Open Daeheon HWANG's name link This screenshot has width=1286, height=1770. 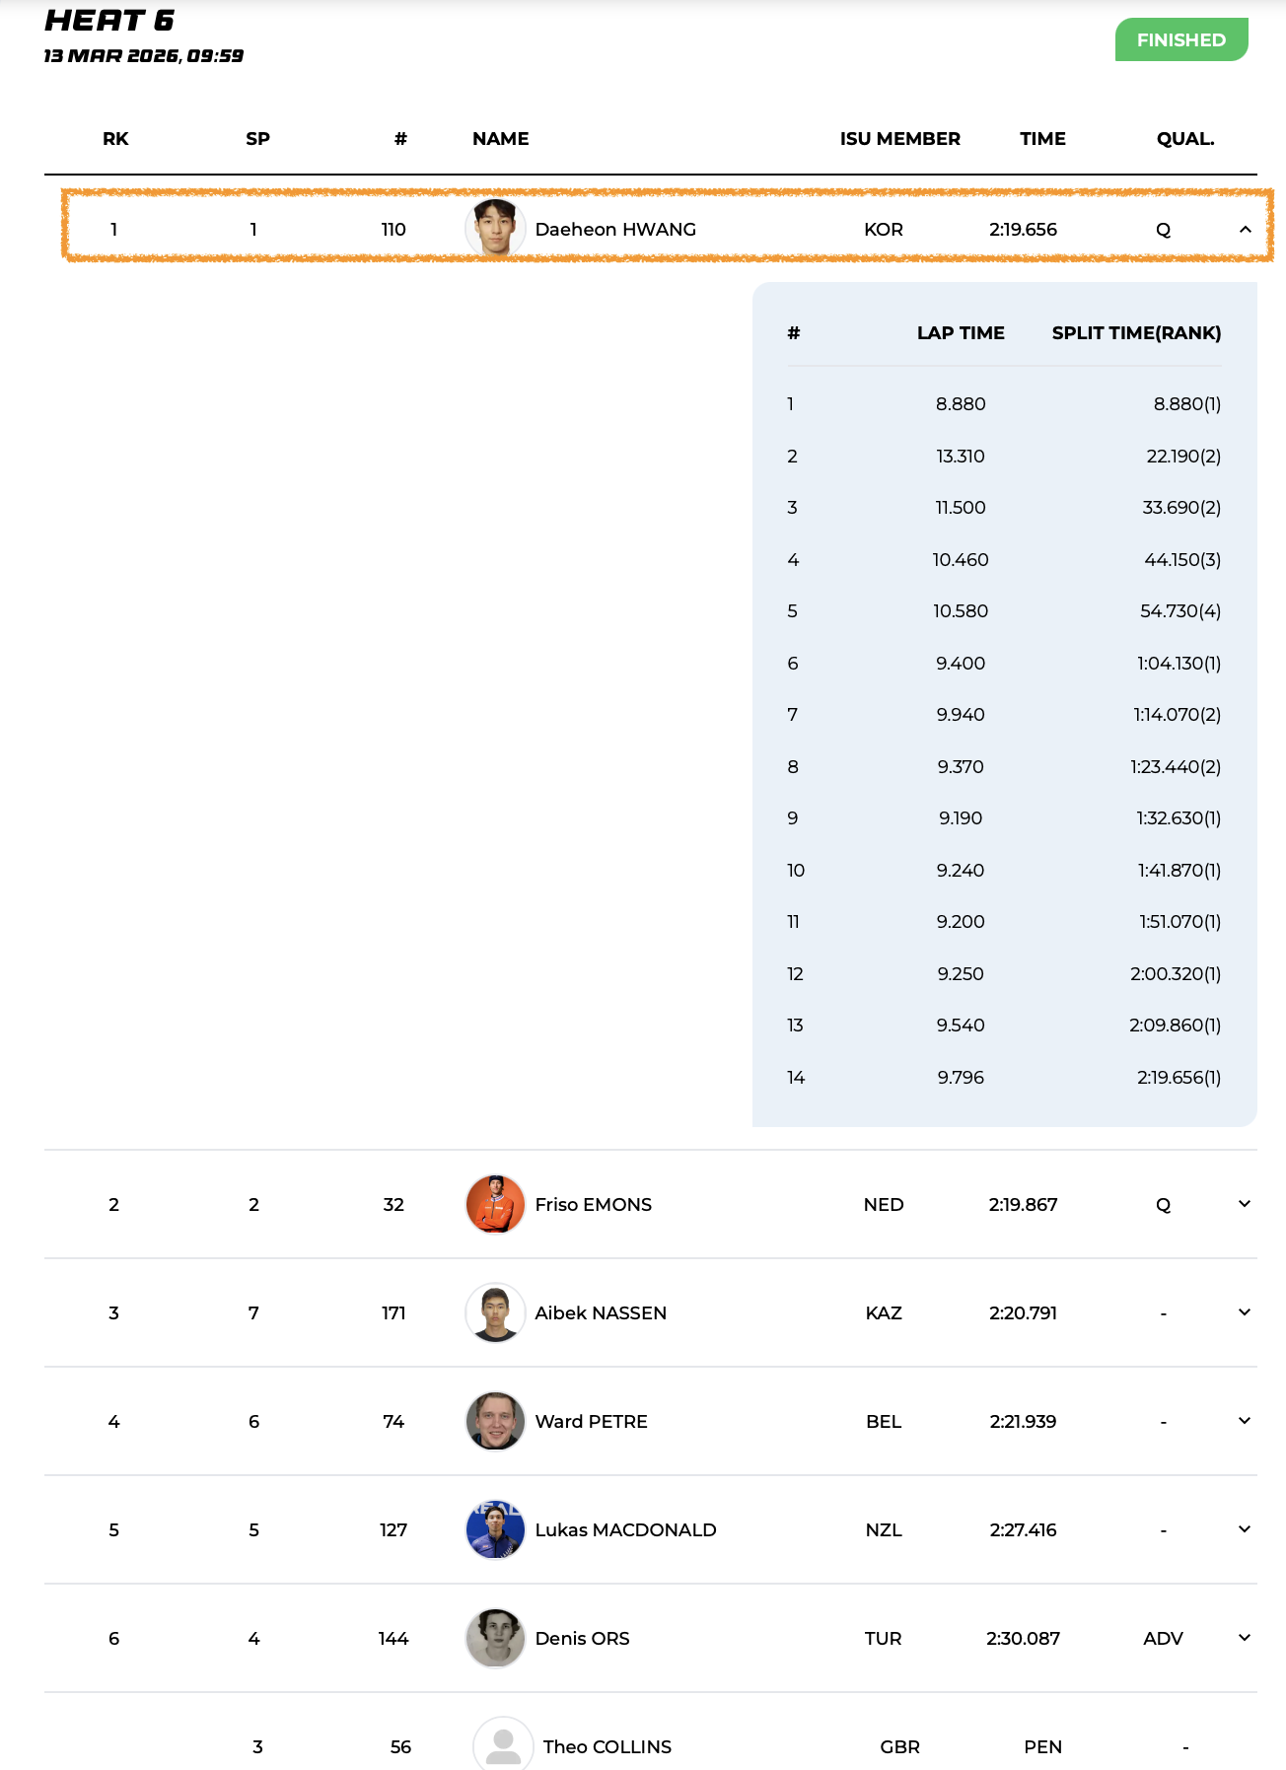click(x=615, y=230)
